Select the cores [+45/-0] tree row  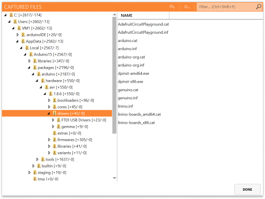(x=57, y=107)
